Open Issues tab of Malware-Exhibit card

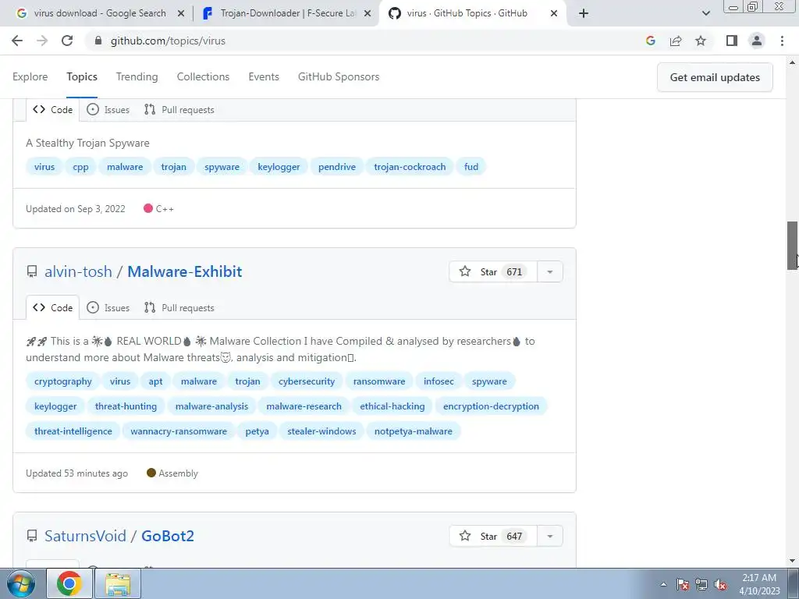[x=108, y=307]
